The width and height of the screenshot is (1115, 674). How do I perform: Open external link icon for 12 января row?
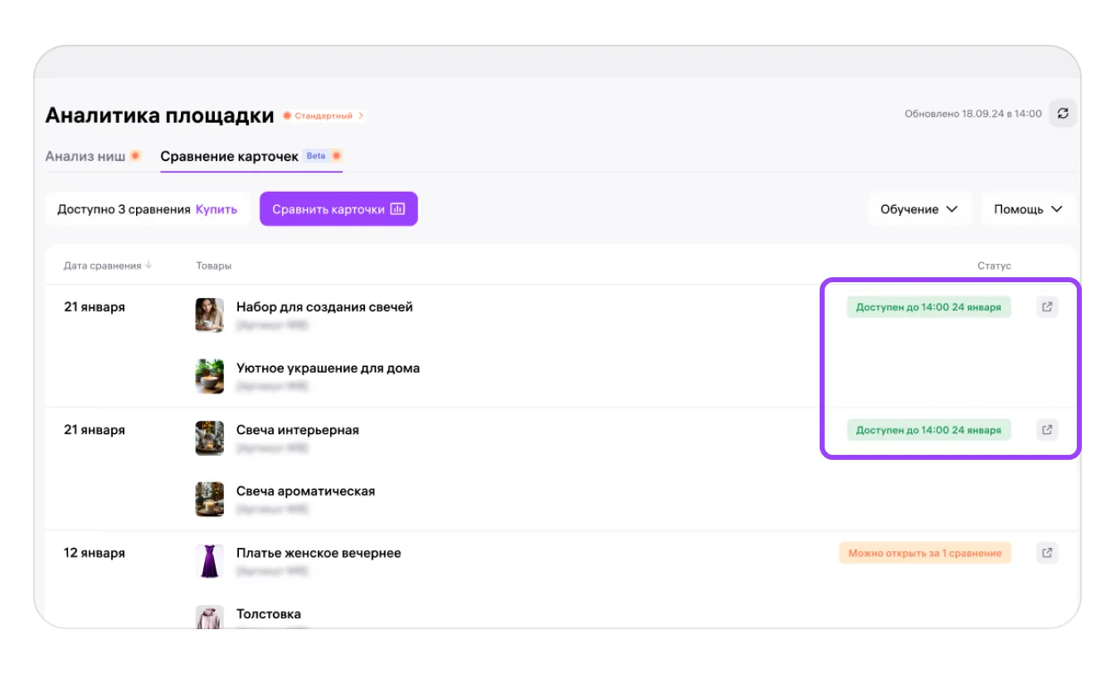click(x=1047, y=553)
